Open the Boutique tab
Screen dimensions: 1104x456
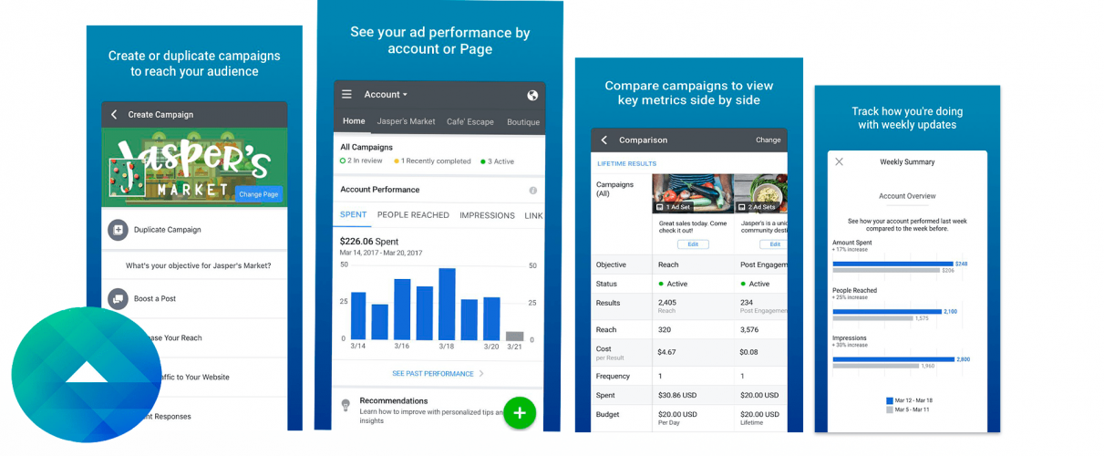(523, 121)
